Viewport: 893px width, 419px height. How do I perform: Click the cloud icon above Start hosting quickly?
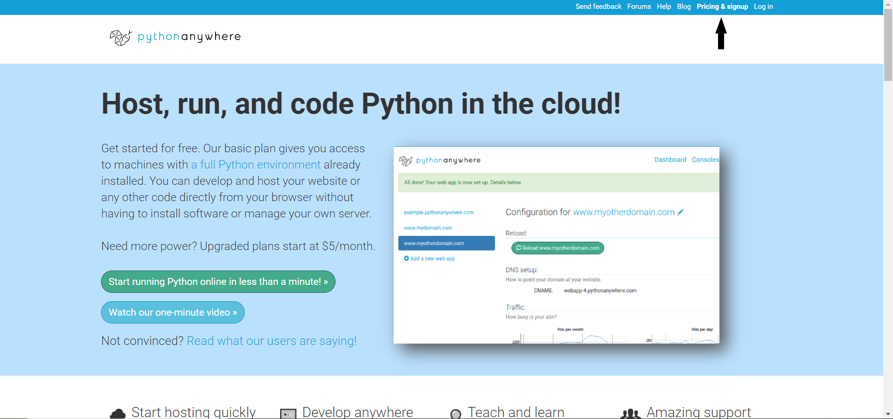tap(117, 412)
